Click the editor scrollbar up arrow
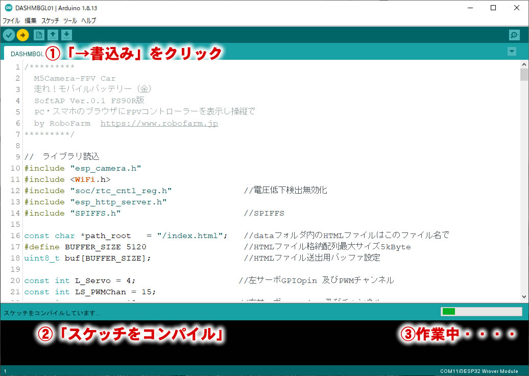Image resolution: width=529 pixels, height=376 pixels. [524, 64]
